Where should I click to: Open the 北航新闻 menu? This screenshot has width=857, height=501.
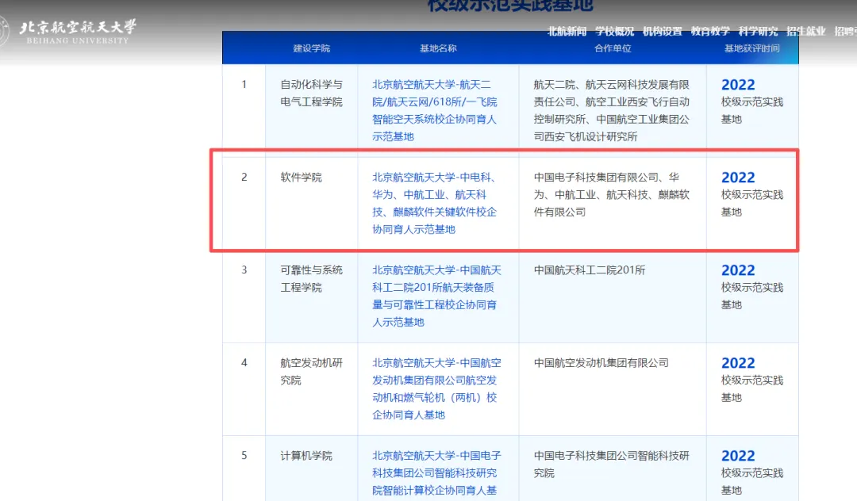567,32
